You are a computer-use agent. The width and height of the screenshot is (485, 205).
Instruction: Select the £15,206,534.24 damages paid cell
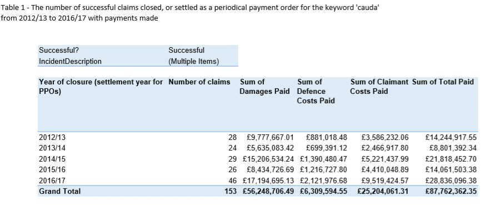click(x=268, y=159)
